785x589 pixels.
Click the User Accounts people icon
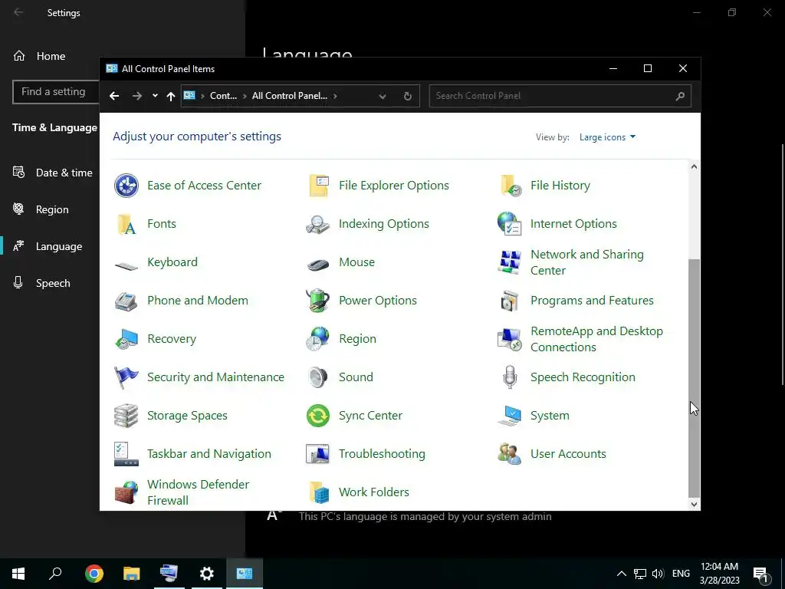coord(510,454)
